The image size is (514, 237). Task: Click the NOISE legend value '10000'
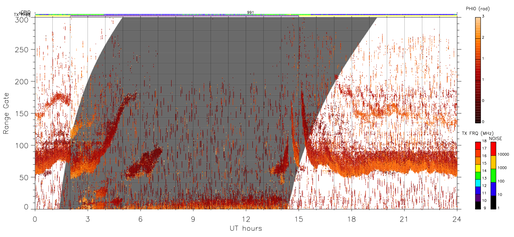tap(503, 154)
